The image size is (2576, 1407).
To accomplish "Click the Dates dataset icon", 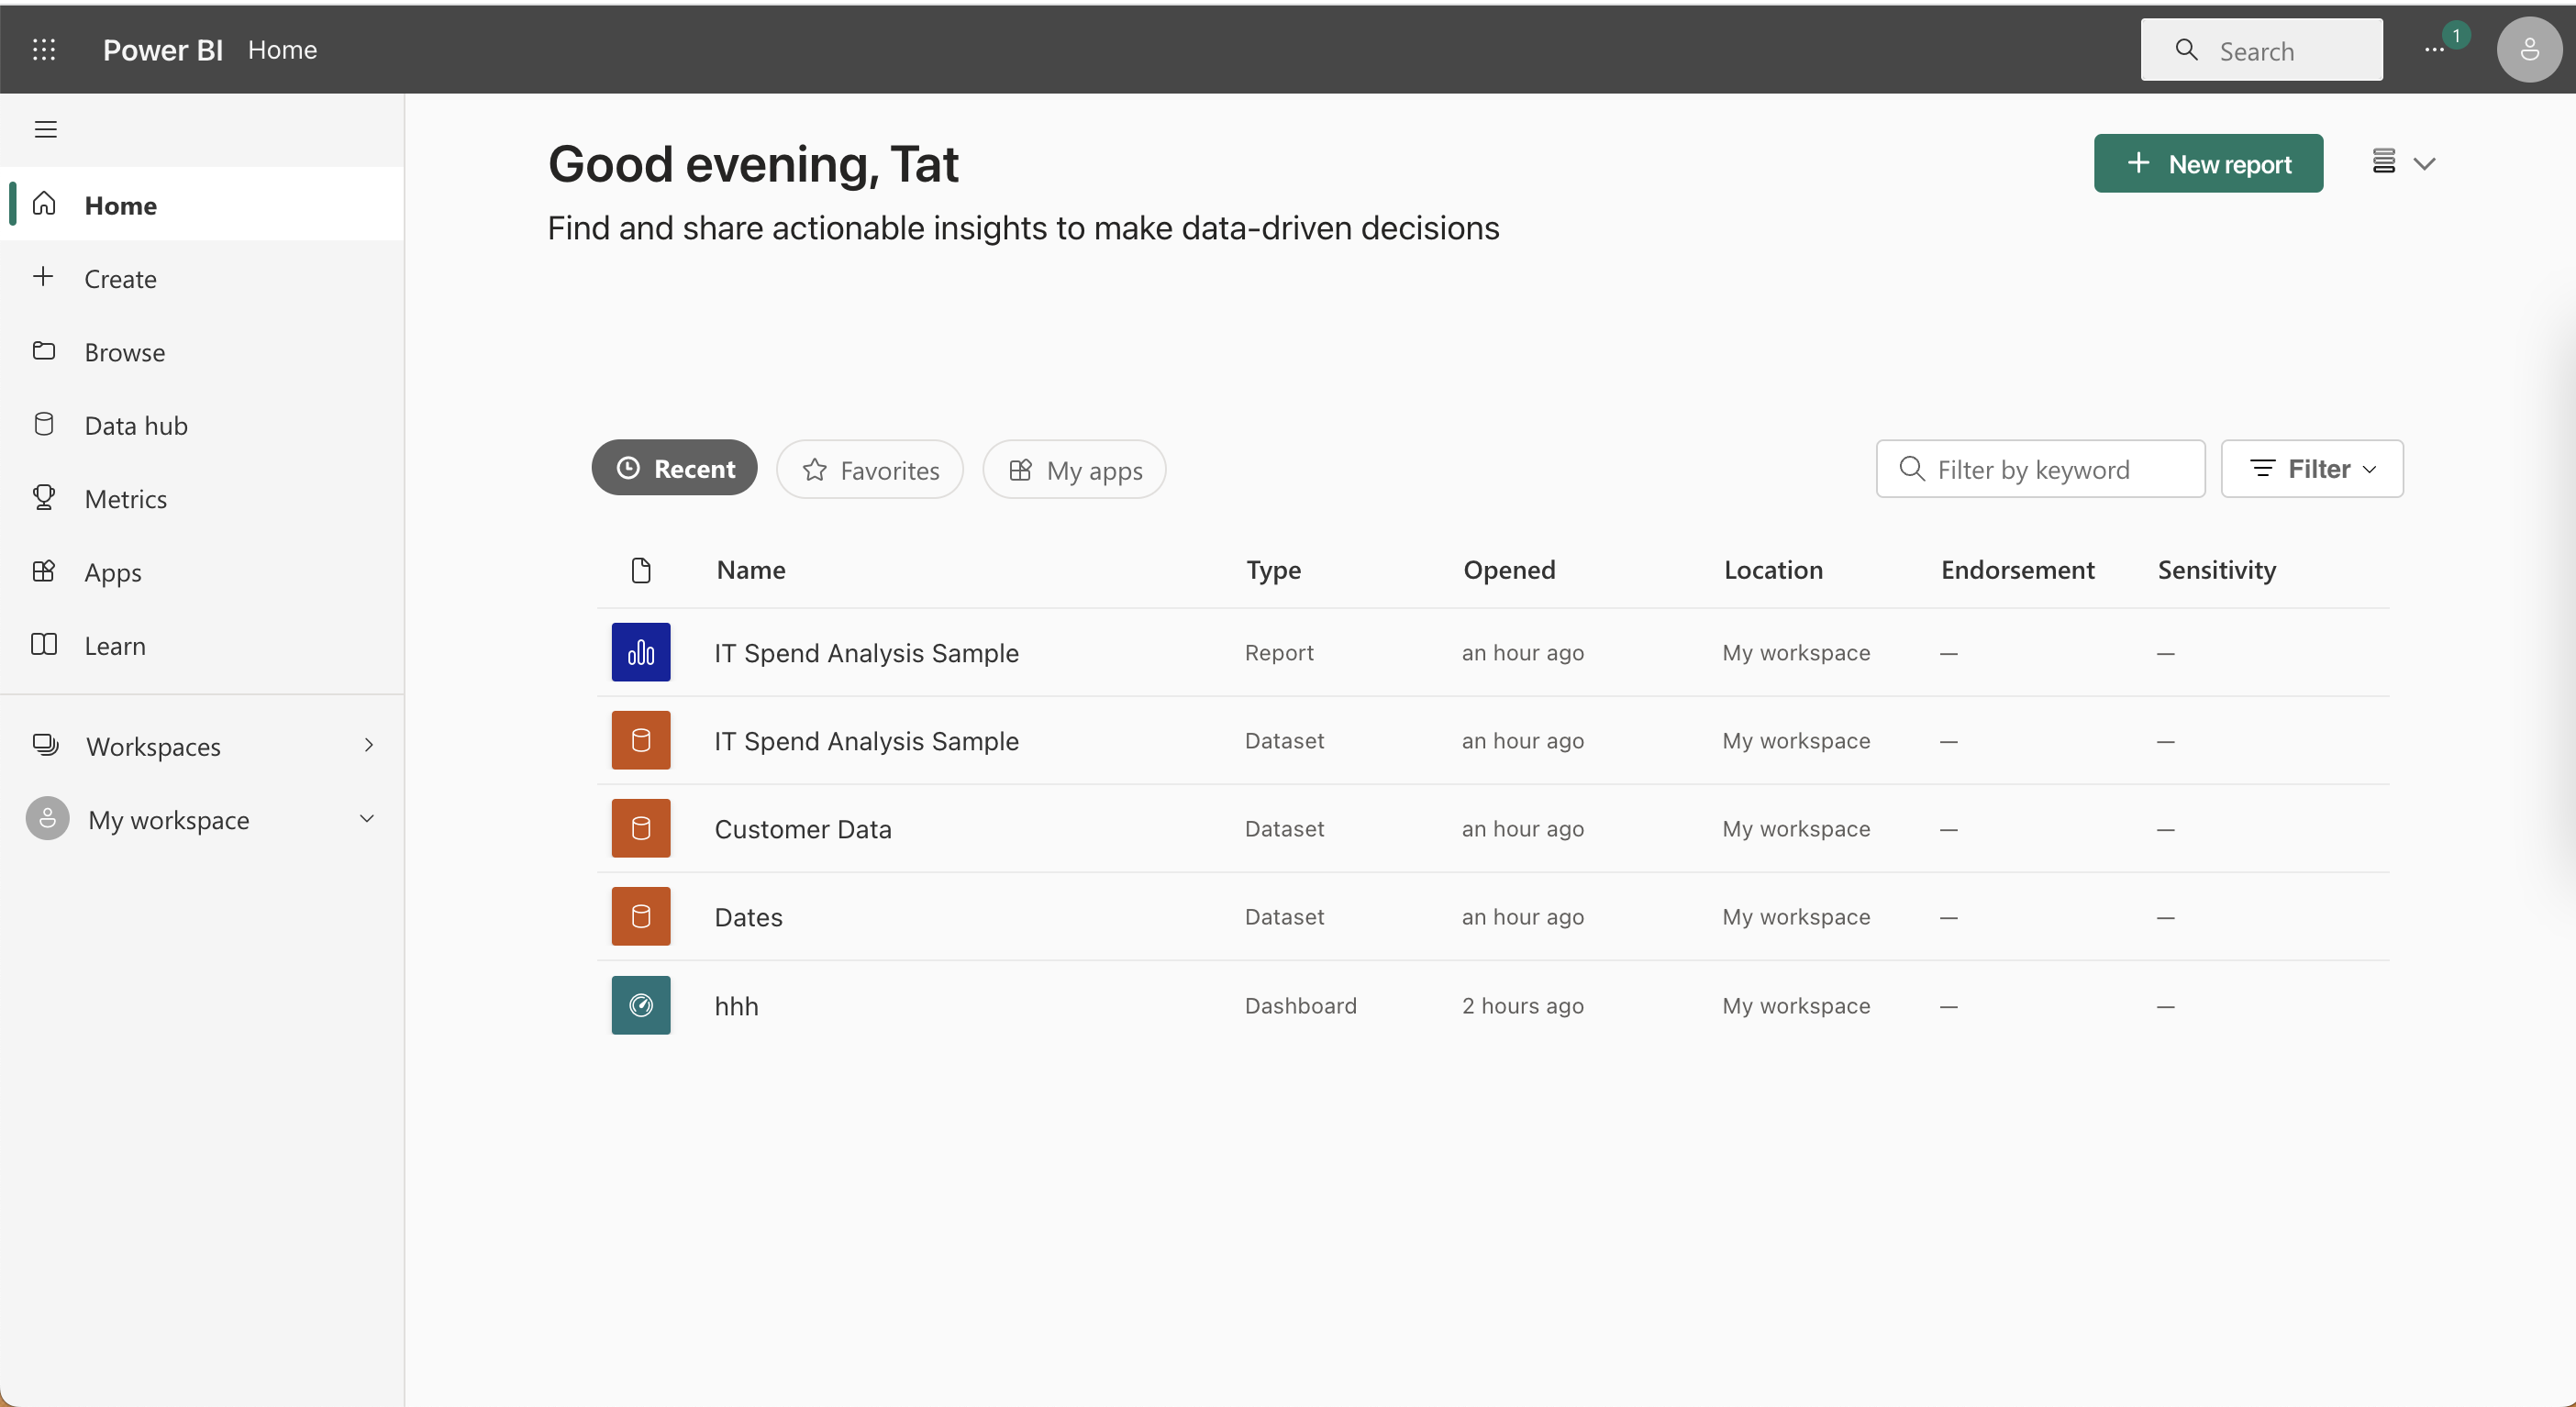I will (641, 916).
